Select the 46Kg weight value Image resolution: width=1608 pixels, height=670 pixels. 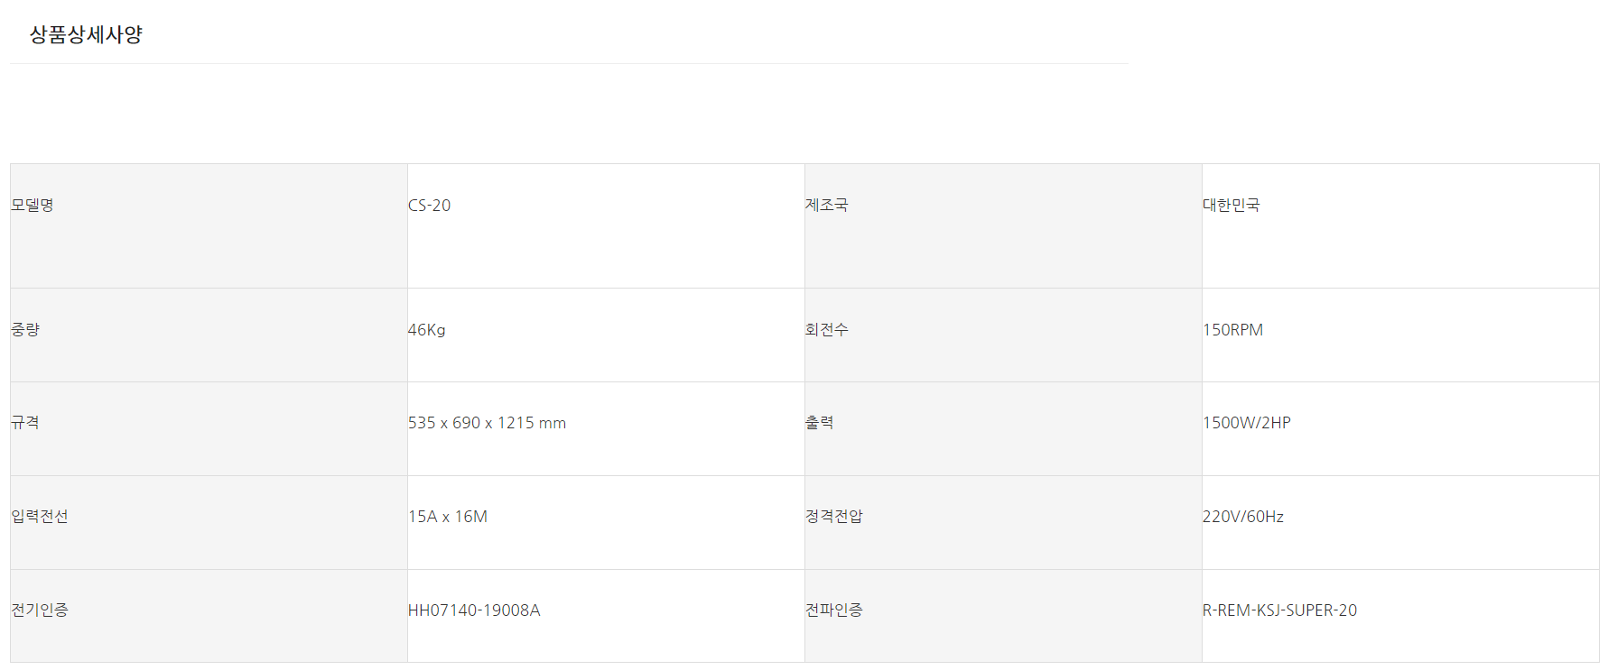(x=426, y=330)
